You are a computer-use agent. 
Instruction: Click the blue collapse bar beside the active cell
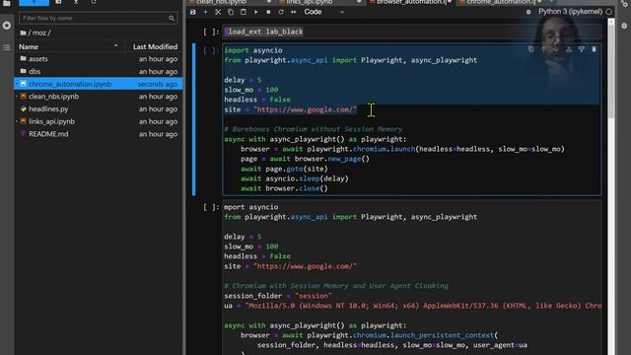tap(194, 119)
